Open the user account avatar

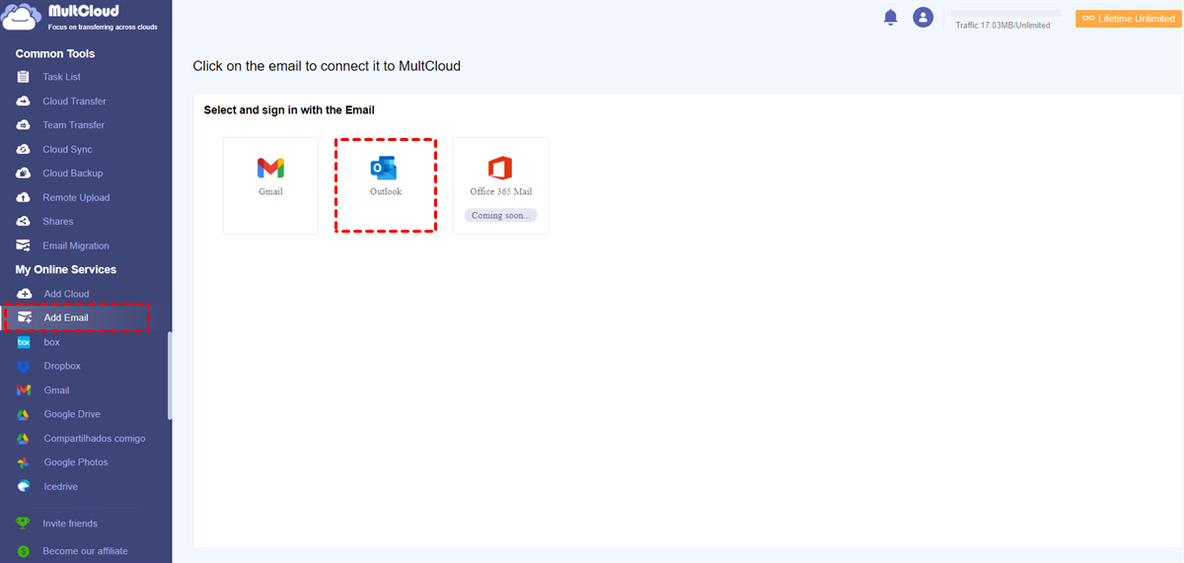click(924, 18)
